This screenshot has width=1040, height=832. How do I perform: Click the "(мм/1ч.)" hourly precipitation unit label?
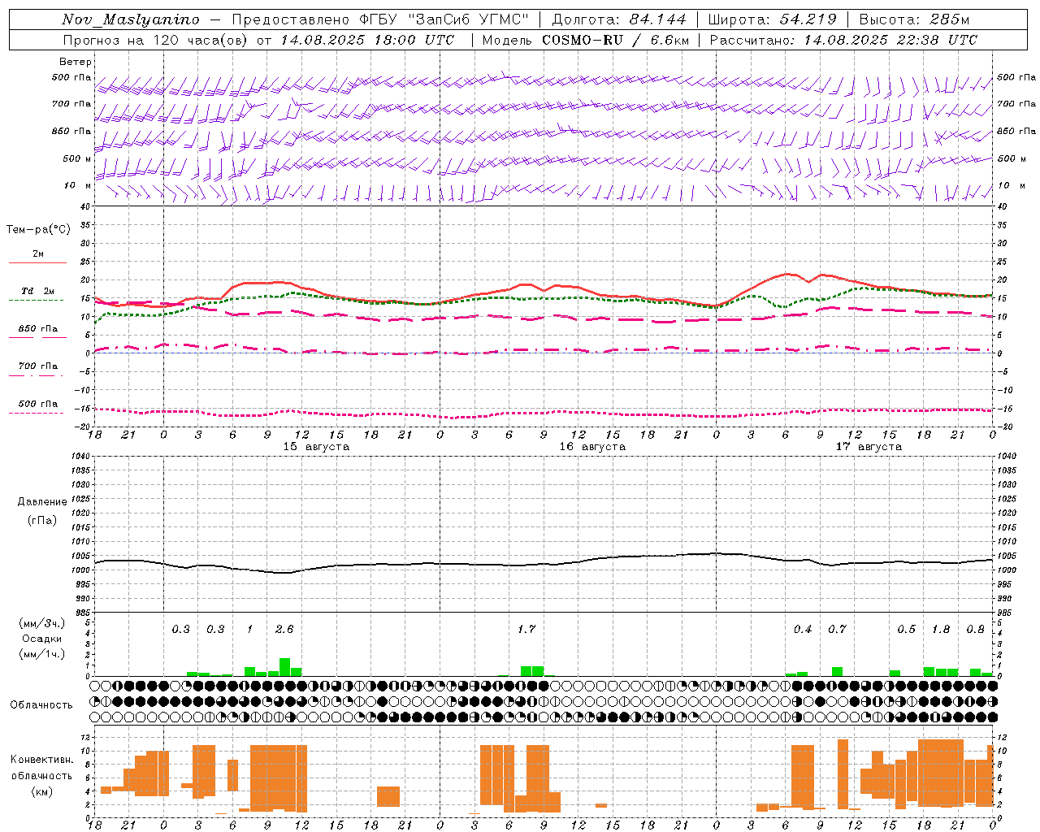tap(42, 654)
